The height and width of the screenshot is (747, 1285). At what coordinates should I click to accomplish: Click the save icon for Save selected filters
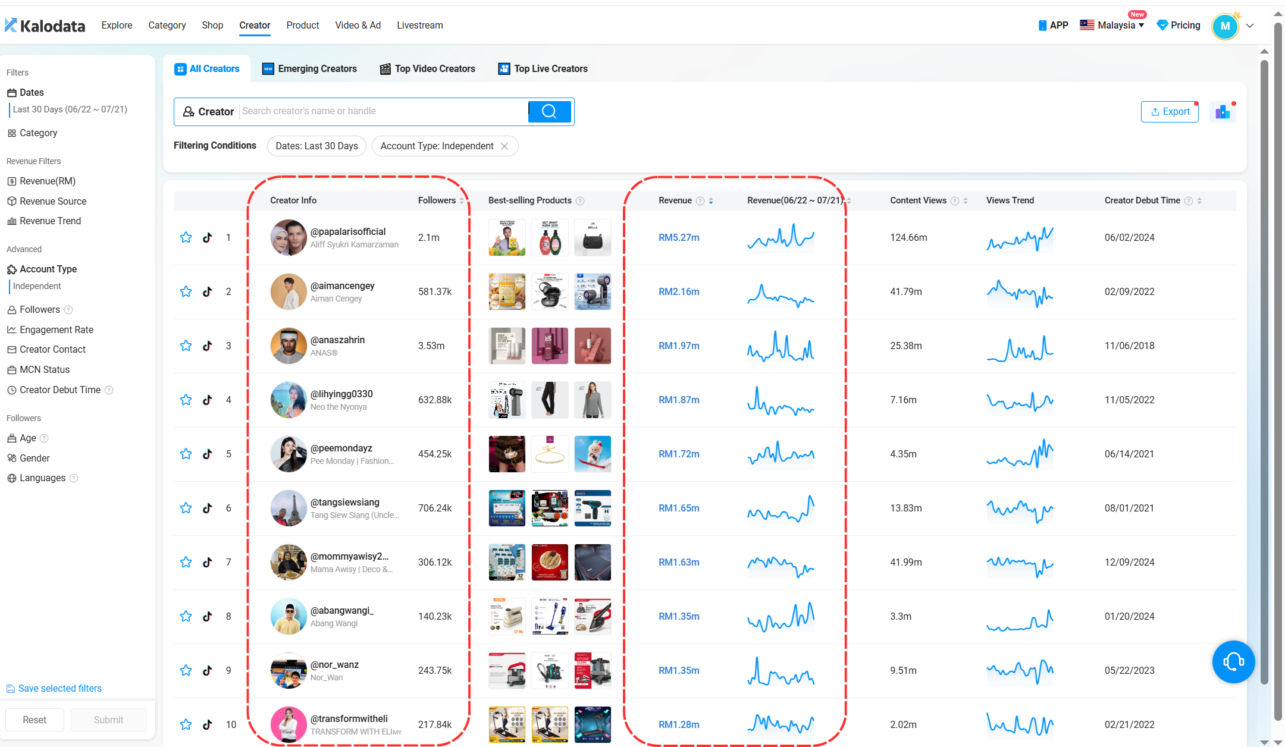(x=11, y=689)
